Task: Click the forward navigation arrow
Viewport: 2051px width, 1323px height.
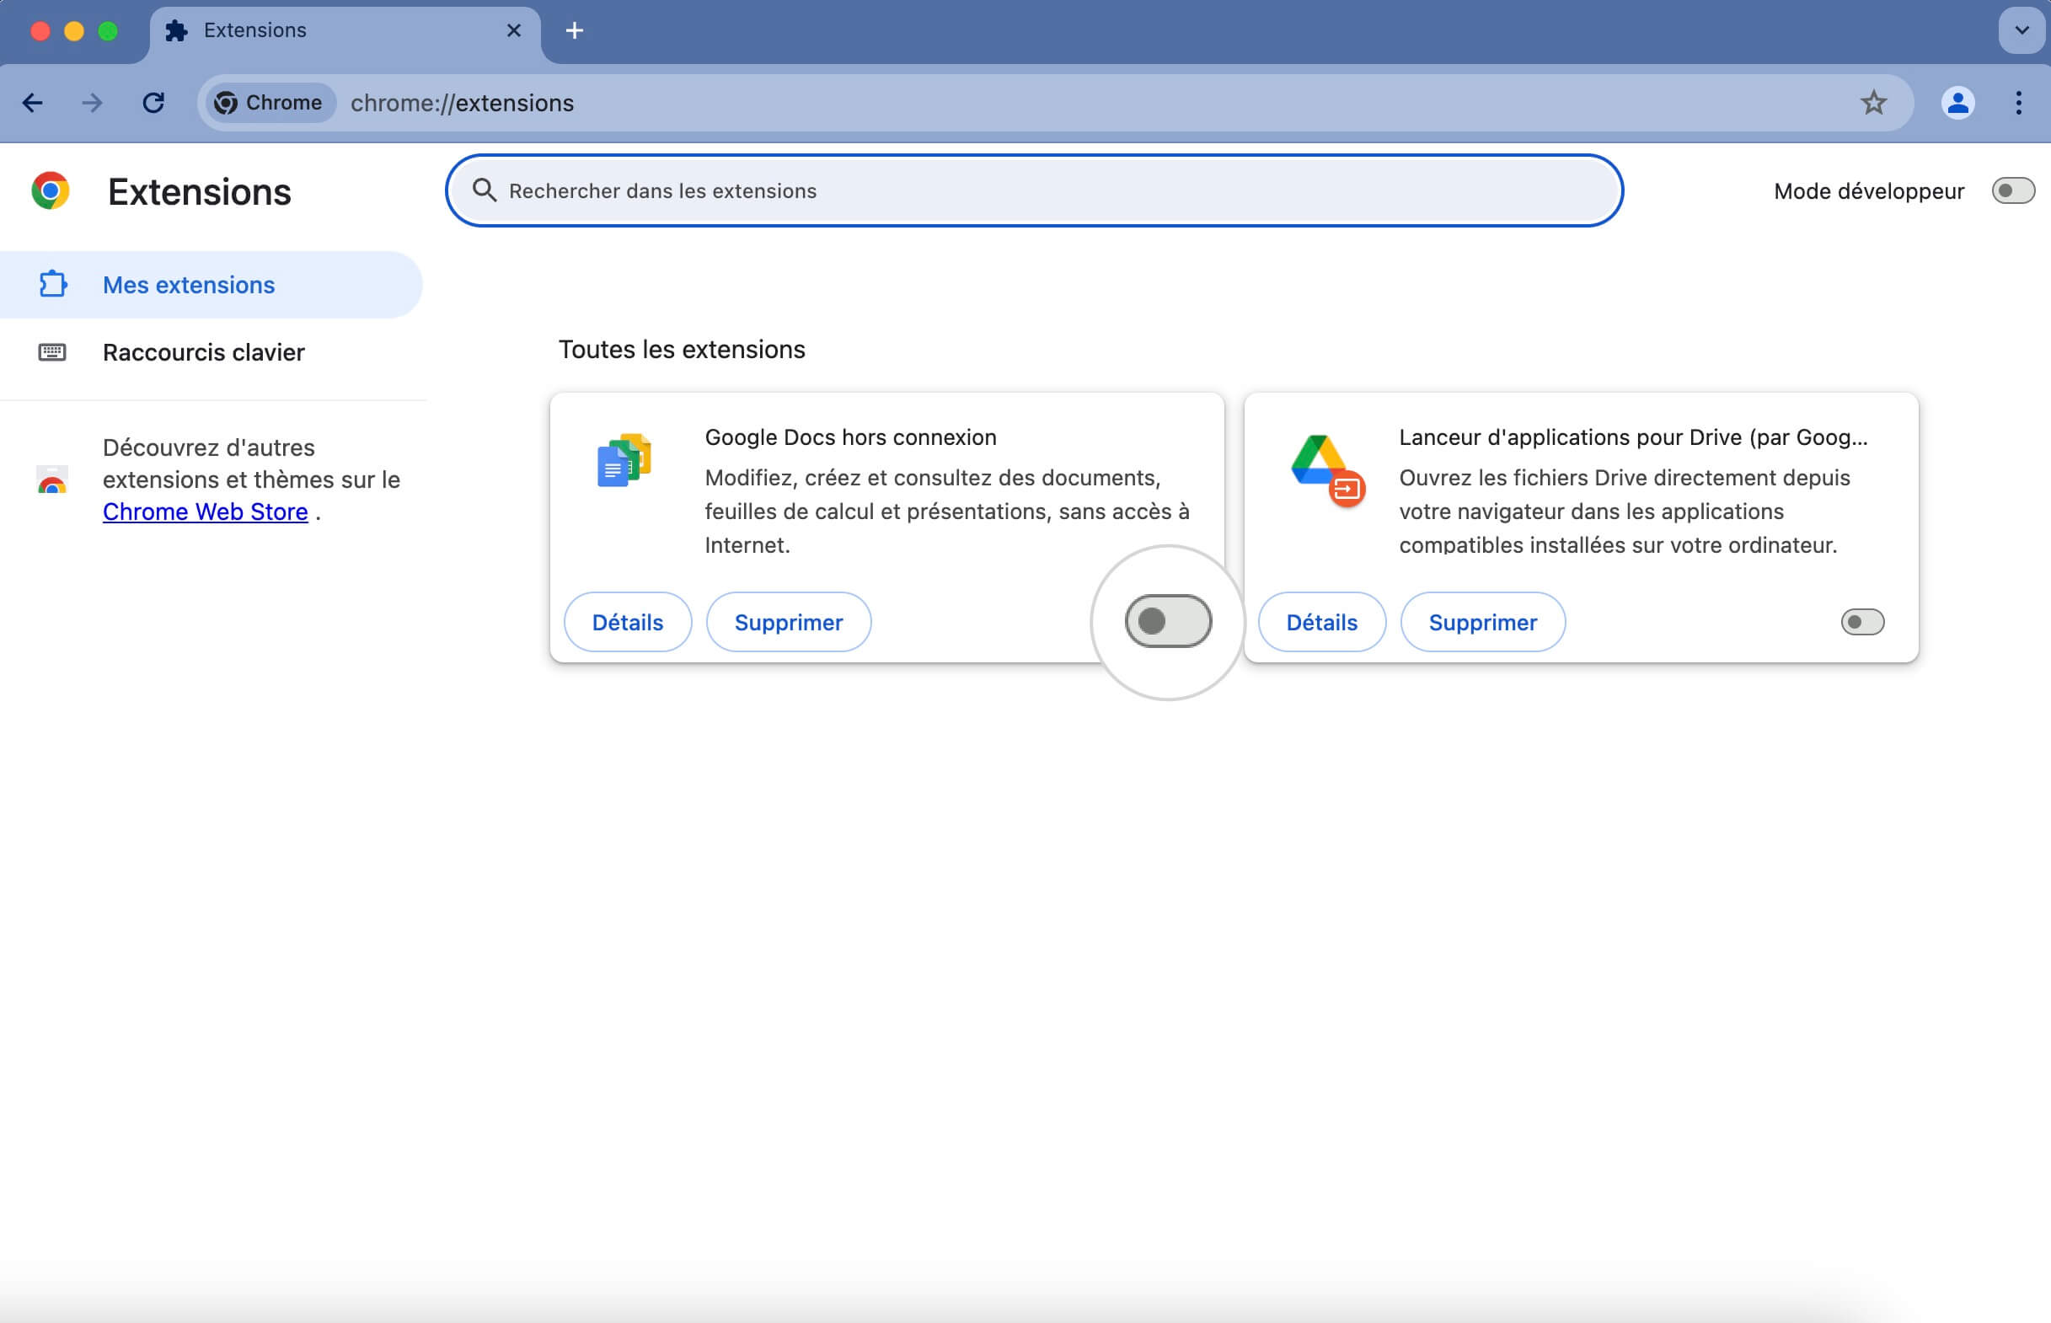Action: point(92,103)
